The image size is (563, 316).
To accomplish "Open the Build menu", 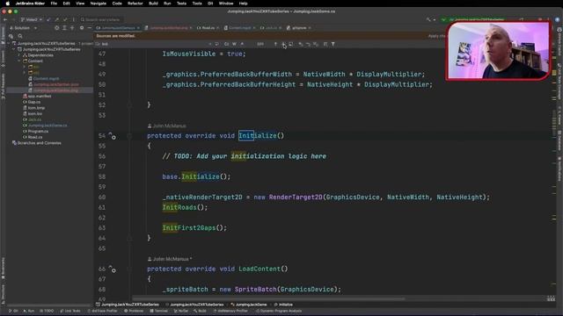I will [x=153, y=4].
